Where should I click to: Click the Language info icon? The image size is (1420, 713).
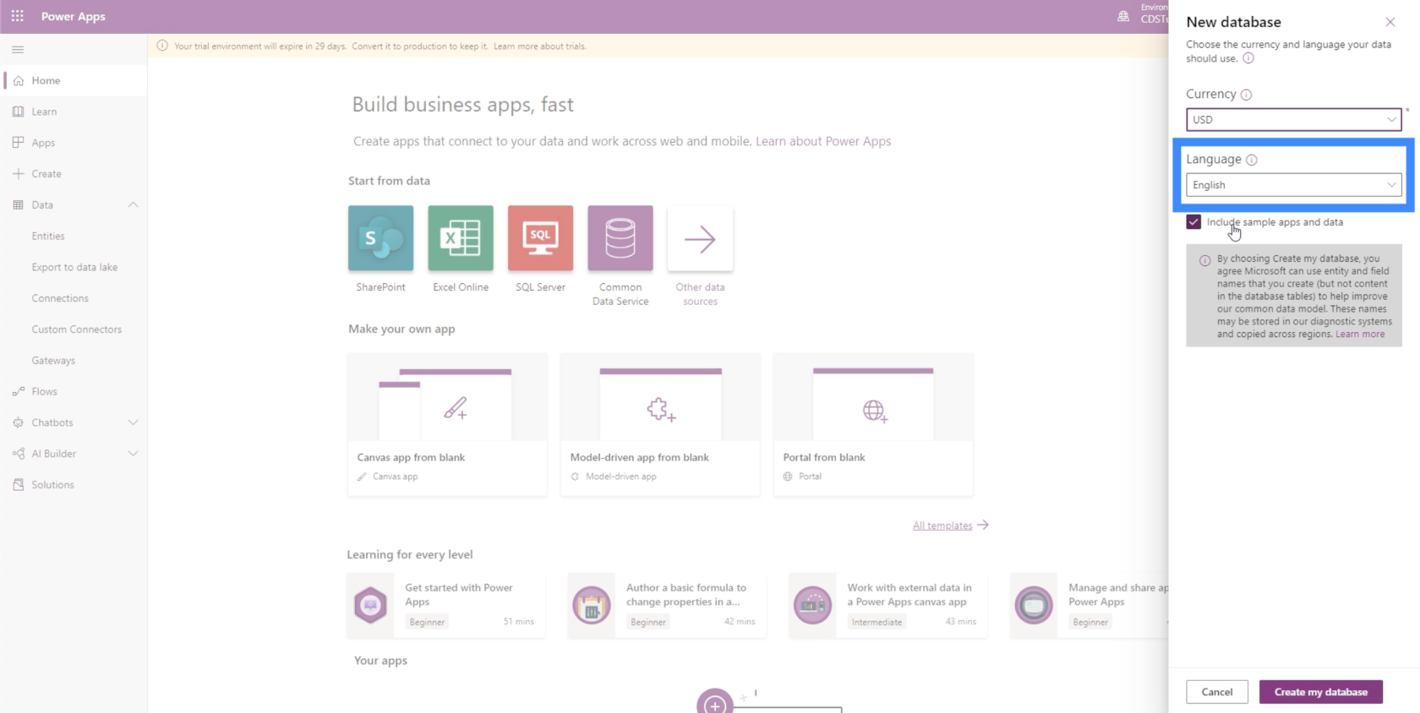pos(1252,160)
